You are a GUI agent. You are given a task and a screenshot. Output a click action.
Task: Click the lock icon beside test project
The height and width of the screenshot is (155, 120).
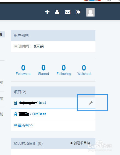(16, 103)
